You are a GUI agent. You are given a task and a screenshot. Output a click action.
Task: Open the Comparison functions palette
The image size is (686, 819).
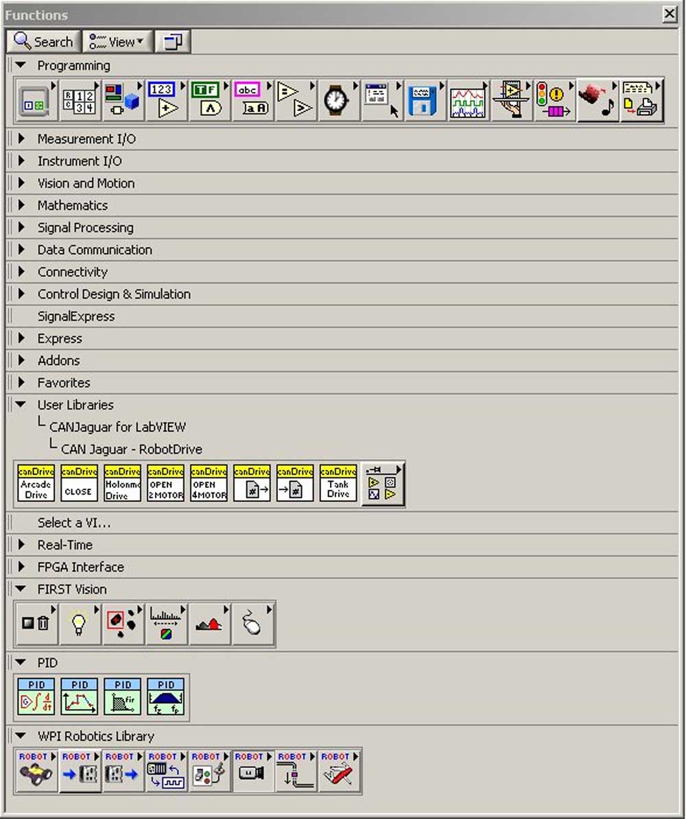[x=295, y=101]
